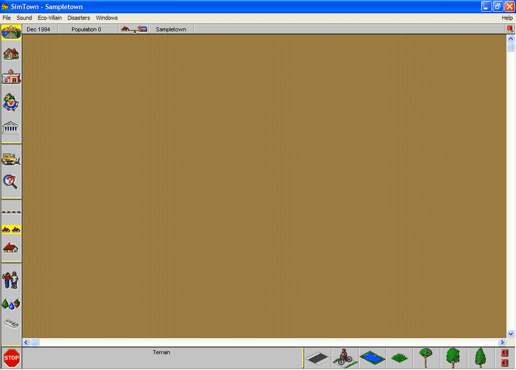Choose the paved road terrain tile
Screen dimensions: 516x370
point(318,358)
